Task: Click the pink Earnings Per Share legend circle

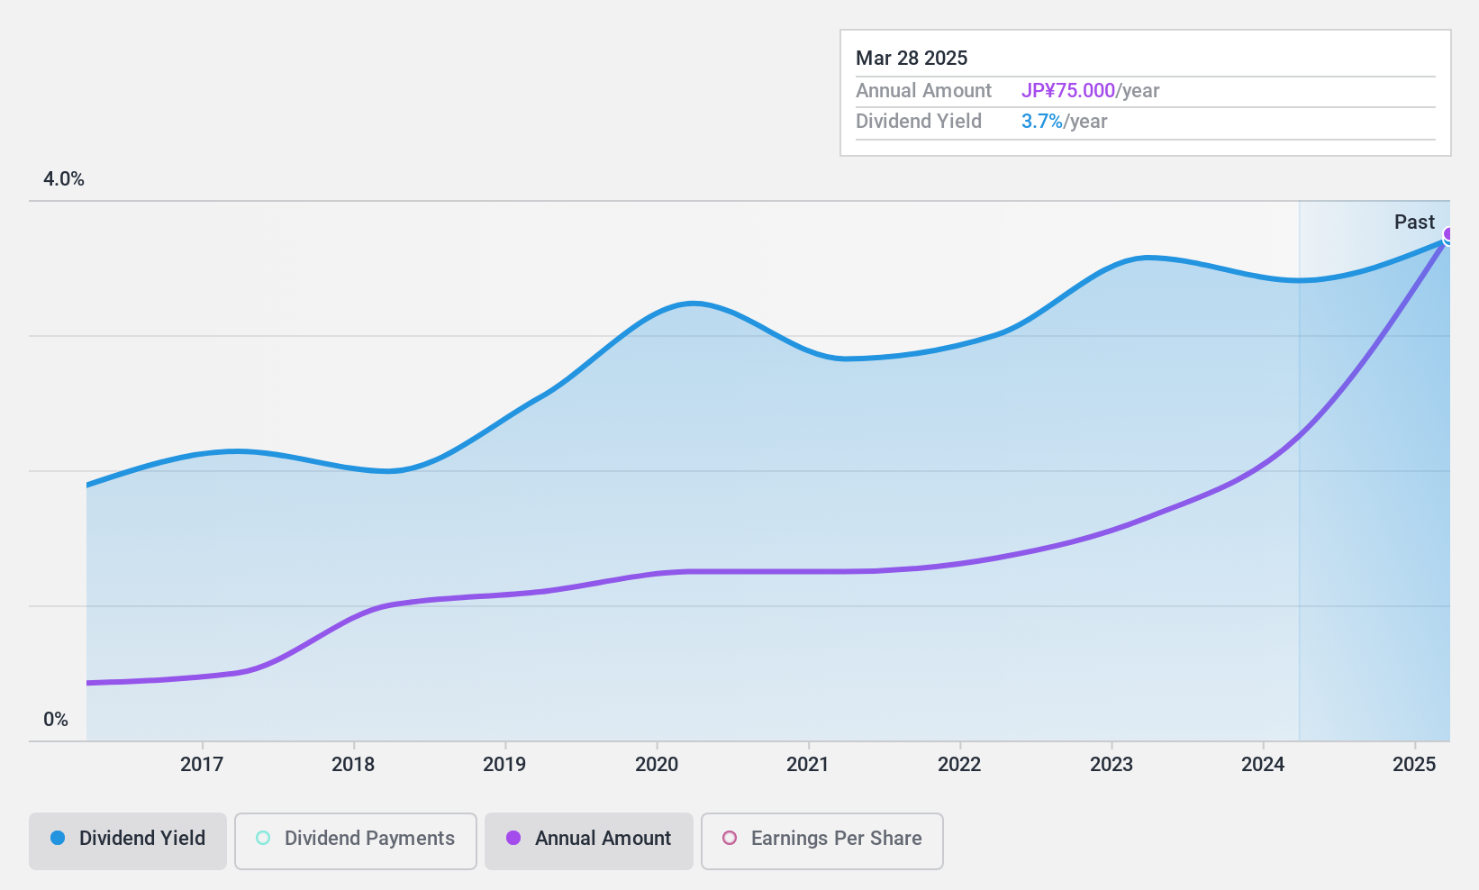Action: (x=728, y=839)
